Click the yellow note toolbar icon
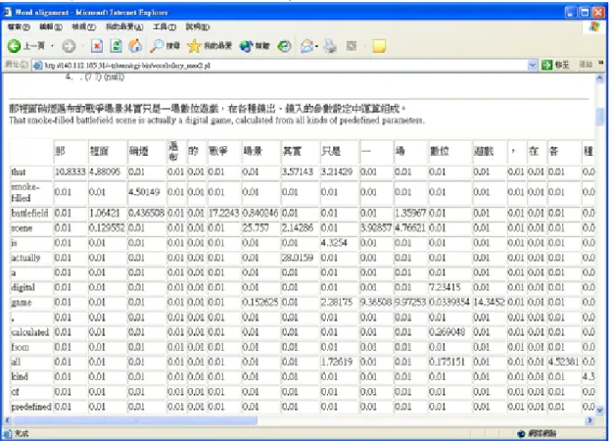This screenshot has height=441, width=612. tap(379, 46)
